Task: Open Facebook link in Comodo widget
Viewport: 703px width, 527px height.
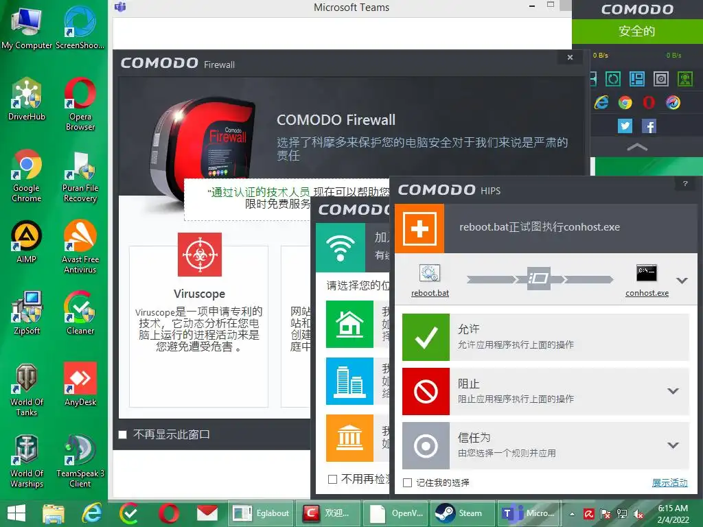Action: [x=649, y=126]
